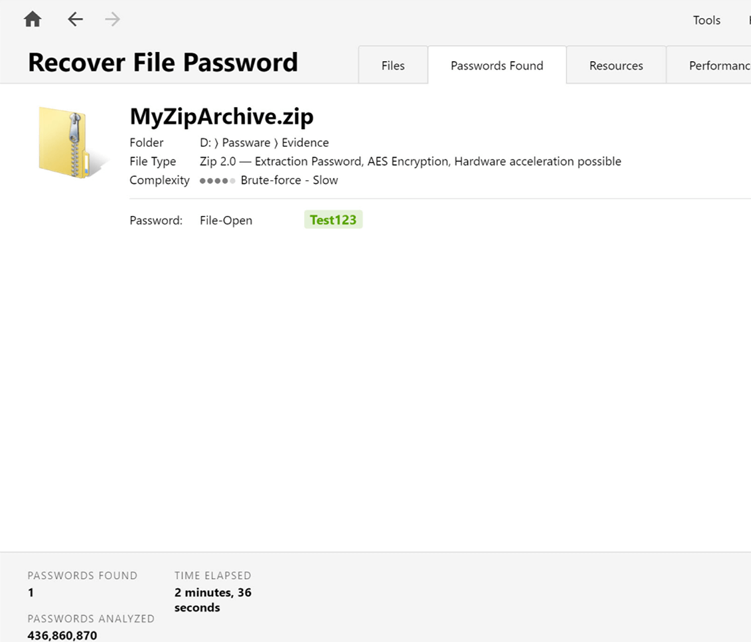Click the recovered password Test123
This screenshot has width=751, height=642.
click(333, 219)
